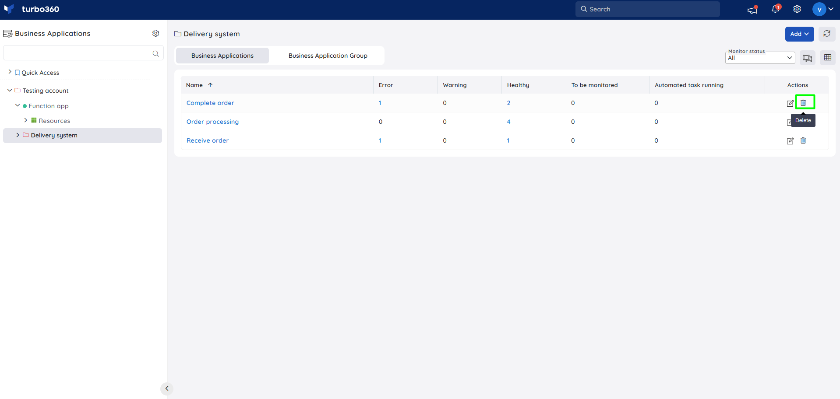Click the Warning column header
The height and width of the screenshot is (399, 840).
coord(455,85)
